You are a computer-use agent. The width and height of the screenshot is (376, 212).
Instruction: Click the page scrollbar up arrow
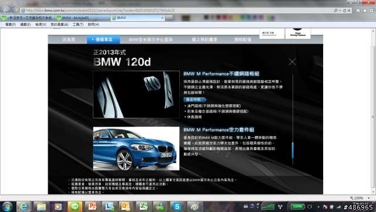[x=374, y=31]
